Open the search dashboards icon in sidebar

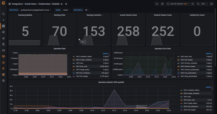pos(4,14)
